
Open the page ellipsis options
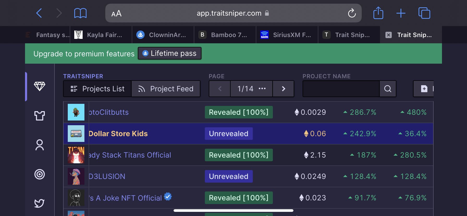pos(262,89)
